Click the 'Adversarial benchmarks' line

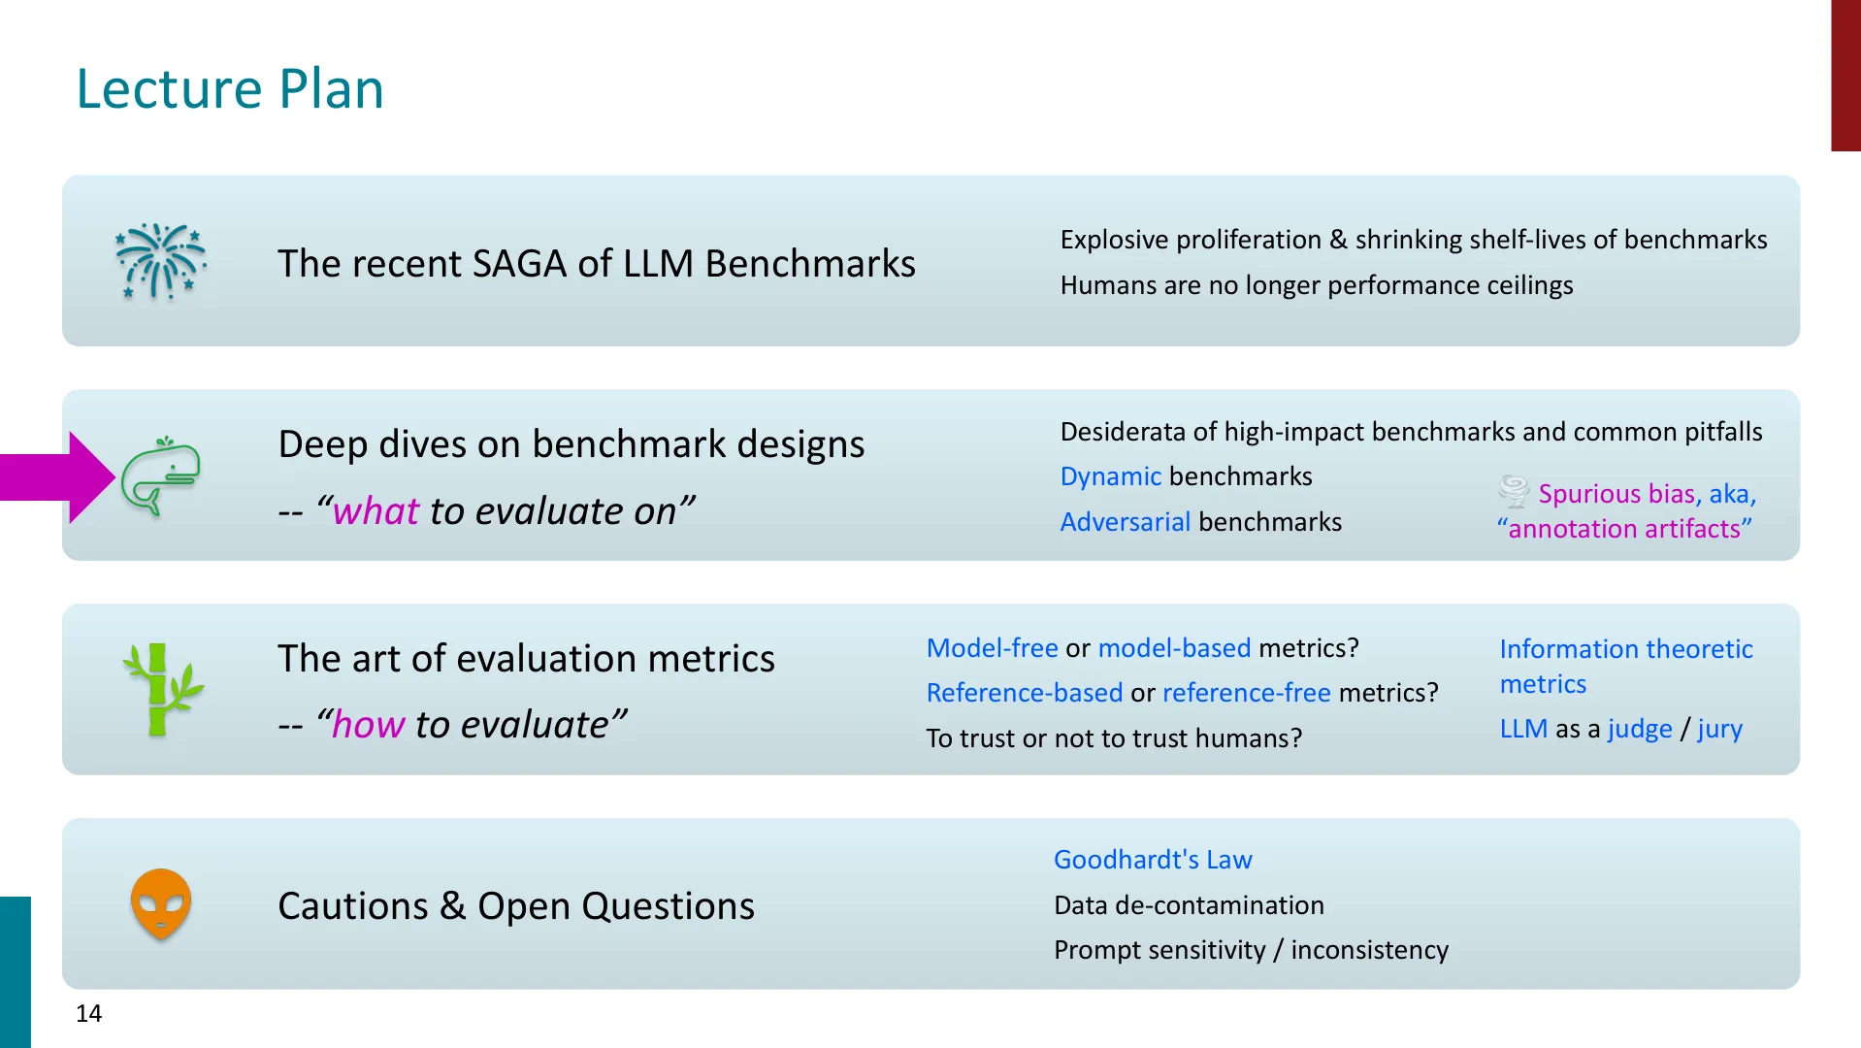[x=1201, y=522]
